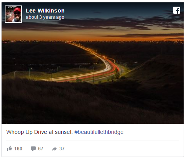Click the 67 comments count
The height and width of the screenshot is (157, 186).
[40, 149]
